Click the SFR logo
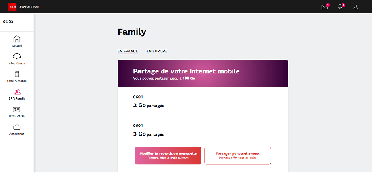Viewport: 372px width, 173px height. point(12,7)
